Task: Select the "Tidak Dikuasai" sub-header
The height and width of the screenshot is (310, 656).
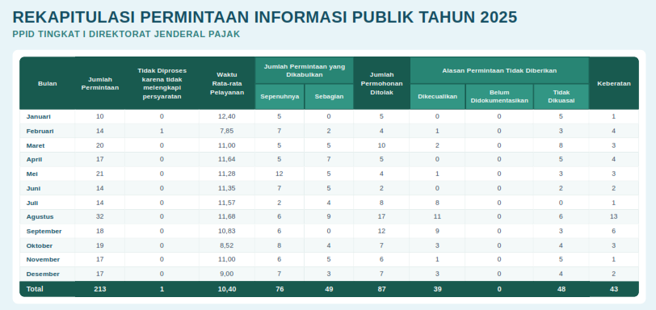Action: [x=561, y=97]
